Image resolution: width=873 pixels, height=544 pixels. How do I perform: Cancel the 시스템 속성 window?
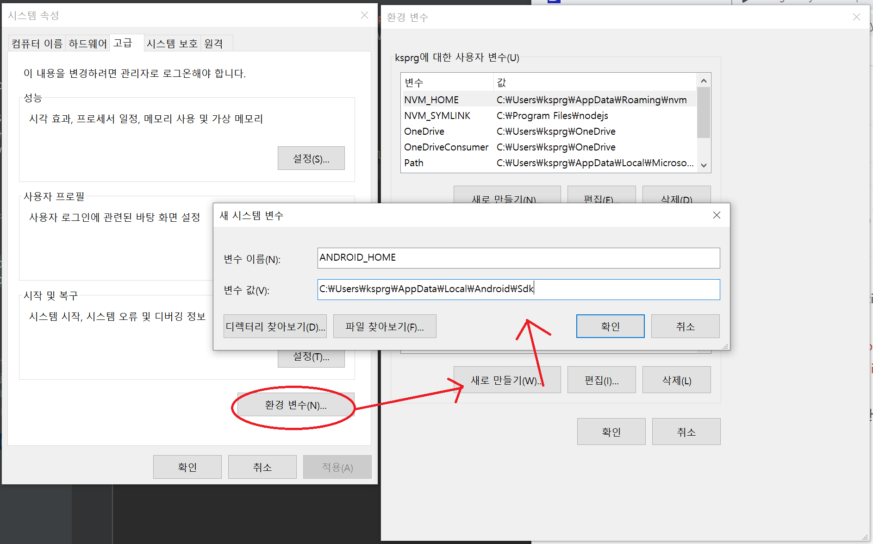(262, 467)
